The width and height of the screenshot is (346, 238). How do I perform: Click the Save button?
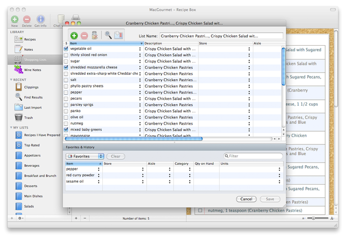[x=270, y=199]
